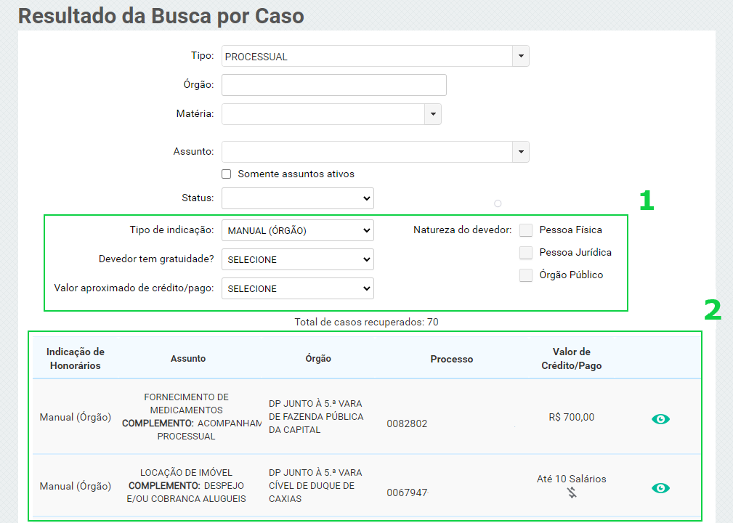733x523 pixels.
Task: Open the Tipo dropdown showing PROCESSUAL
Action: (x=520, y=57)
